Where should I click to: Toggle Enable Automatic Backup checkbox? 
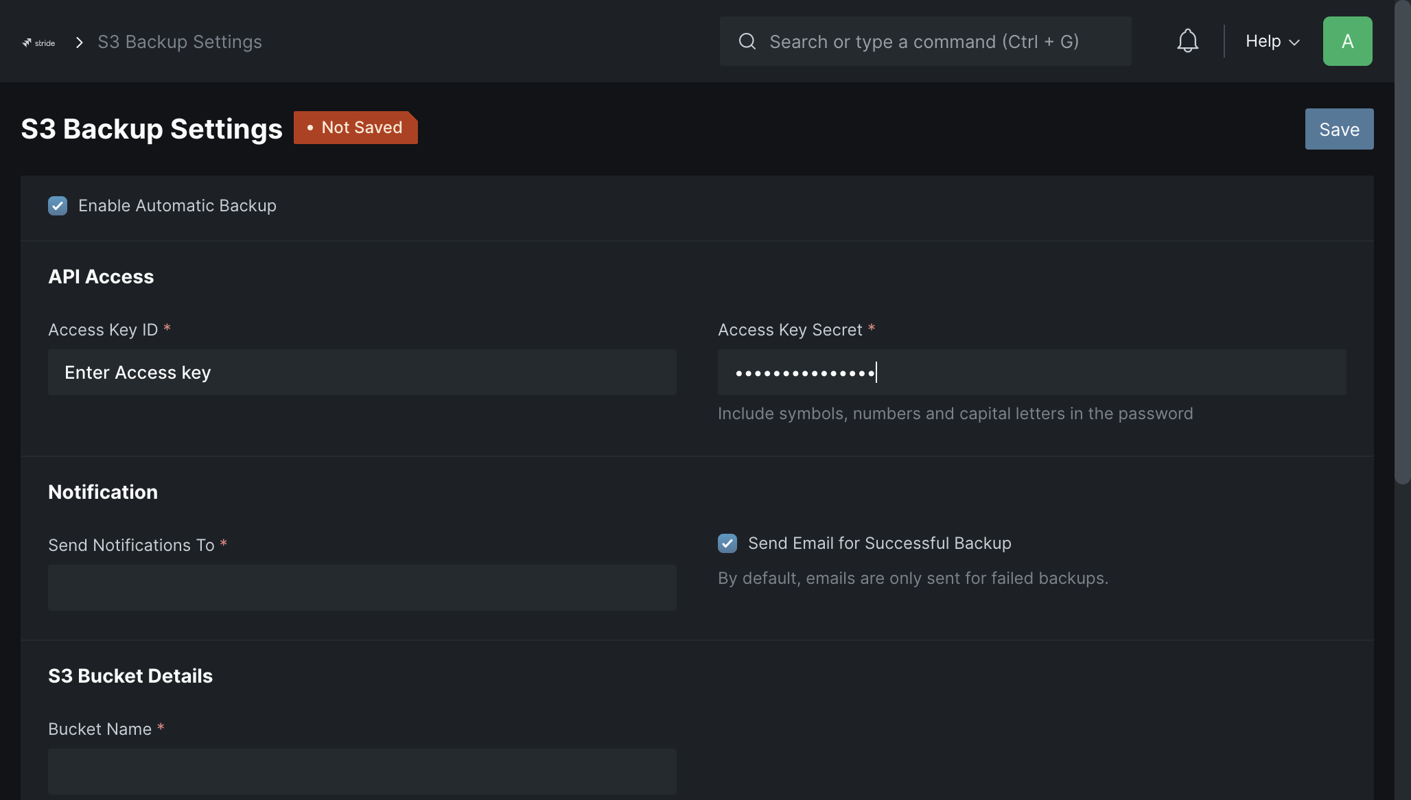pyautogui.click(x=58, y=206)
